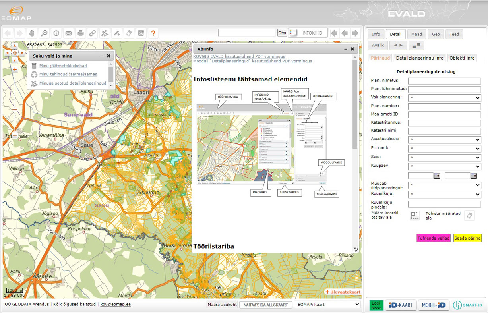Open the help question mark icon

click(x=153, y=33)
